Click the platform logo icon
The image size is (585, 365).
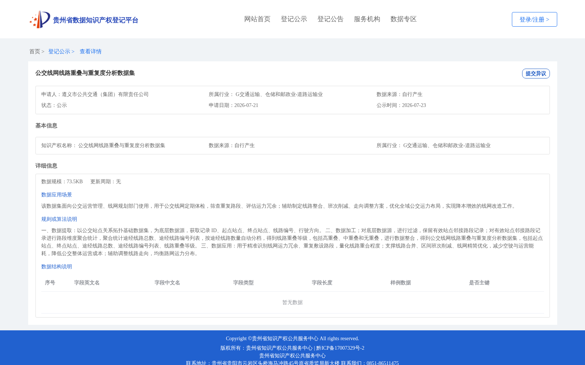click(40, 19)
